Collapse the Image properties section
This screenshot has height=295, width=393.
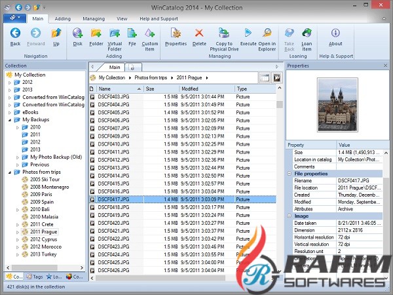coord(290,215)
